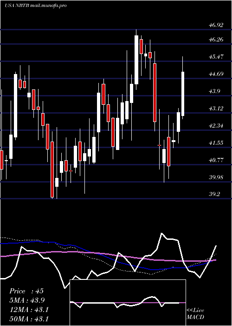The width and height of the screenshot is (232, 326).
Task: Click the last white candle near 44.69
Action: pyautogui.click(x=183, y=94)
